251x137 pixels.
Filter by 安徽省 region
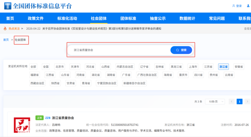(239, 67)
